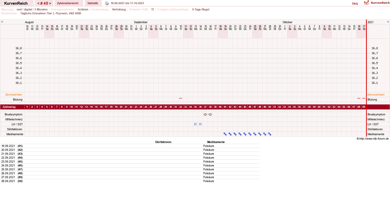Click the Verhütung usage value
The height and width of the screenshot is (199, 390).
(118, 9)
